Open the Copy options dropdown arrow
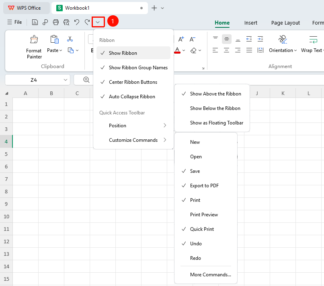Viewport: 324px width, 286px height. [77, 50]
